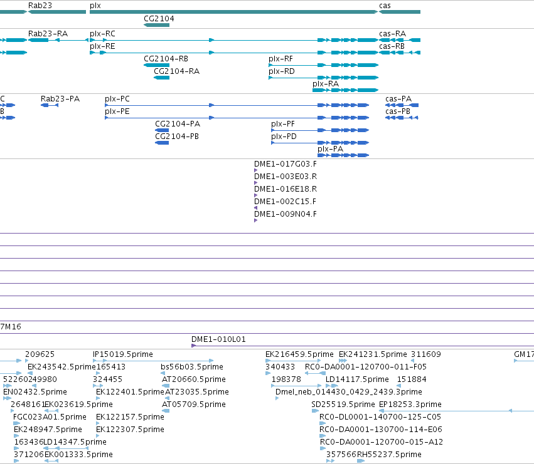
Task: Select the plx-RD transcript
Action: pyautogui.click(x=323, y=78)
